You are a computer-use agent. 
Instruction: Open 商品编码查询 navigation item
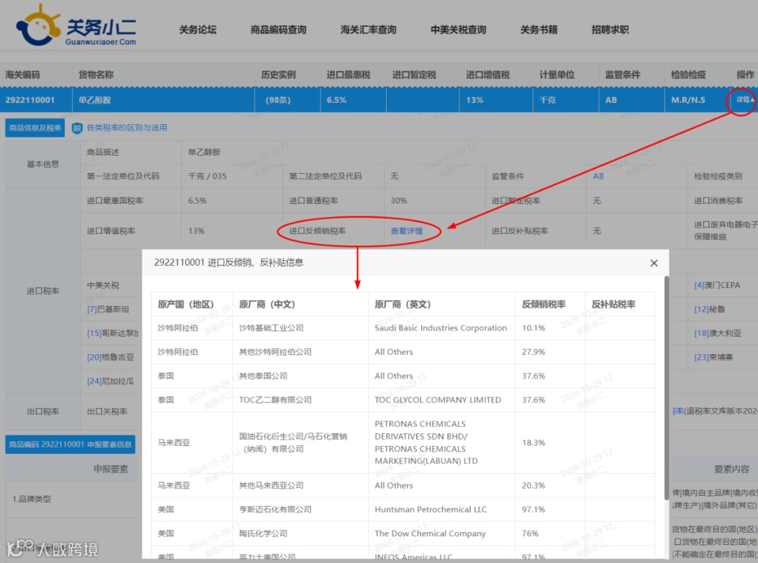click(278, 30)
